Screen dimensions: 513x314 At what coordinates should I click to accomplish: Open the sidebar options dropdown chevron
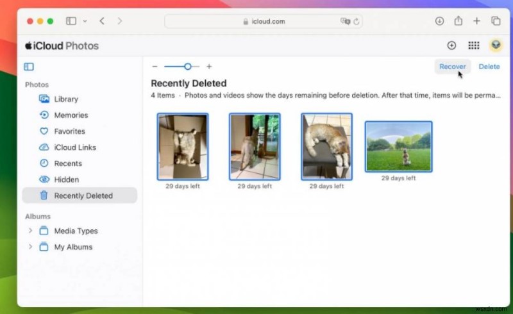(85, 21)
